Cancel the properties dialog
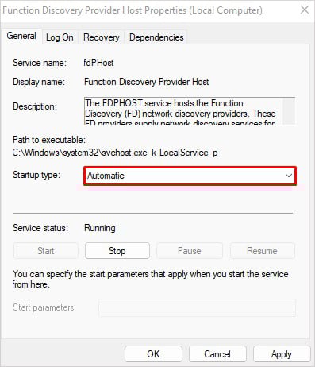The height and width of the screenshot is (367, 315). 217,354
